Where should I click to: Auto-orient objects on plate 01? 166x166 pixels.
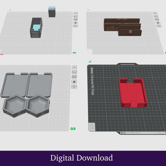[x=76, y=16]
